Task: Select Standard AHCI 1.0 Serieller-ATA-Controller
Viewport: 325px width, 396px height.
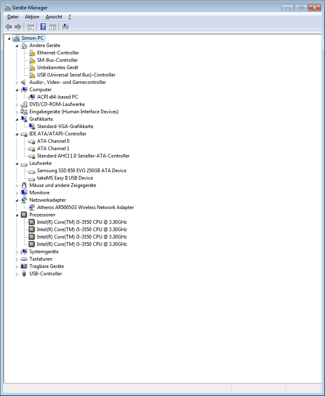Action: pos(83,156)
